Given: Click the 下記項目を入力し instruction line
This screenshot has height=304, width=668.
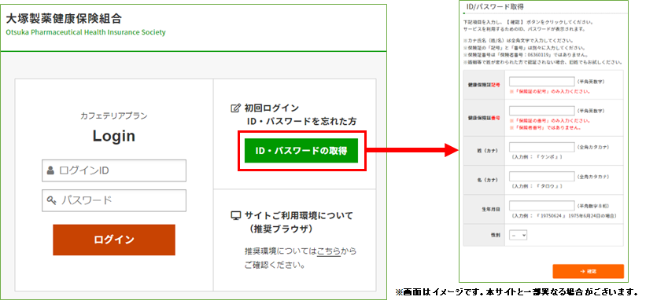Looking at the screenshot, I should pyautogui.click(x=528, y=22).
